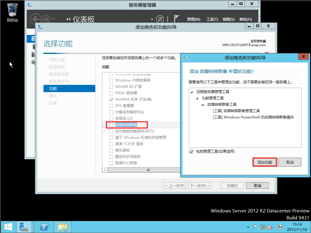
Task: Toggle the WoW64 支持 checkbox
Action: pos(111,99)
